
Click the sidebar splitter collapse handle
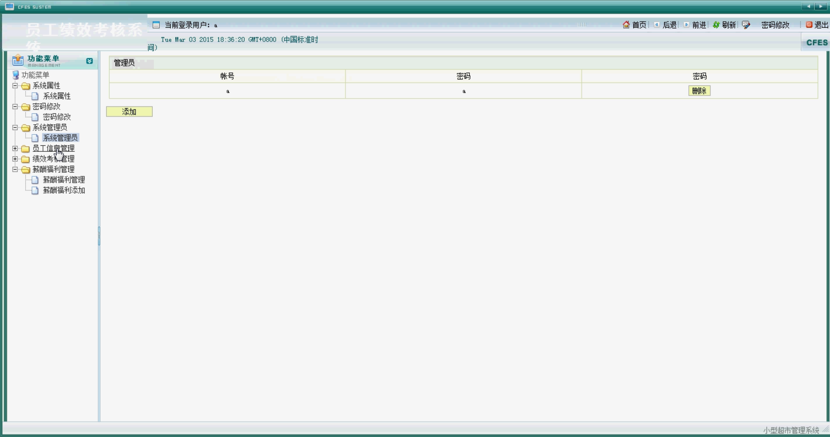point(99,236)
